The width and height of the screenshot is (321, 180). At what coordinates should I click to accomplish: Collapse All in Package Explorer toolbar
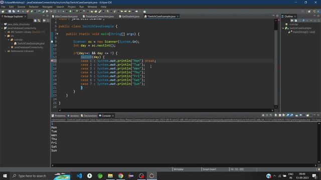35,20
